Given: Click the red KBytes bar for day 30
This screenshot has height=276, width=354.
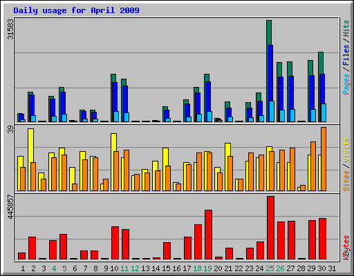Looking at the screenshot, I should click(x=322, y=239).
